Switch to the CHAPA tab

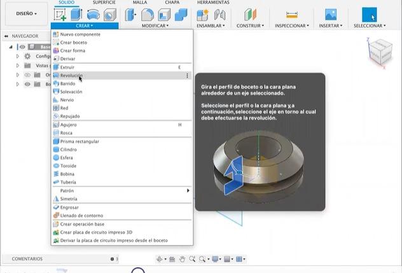172,3
